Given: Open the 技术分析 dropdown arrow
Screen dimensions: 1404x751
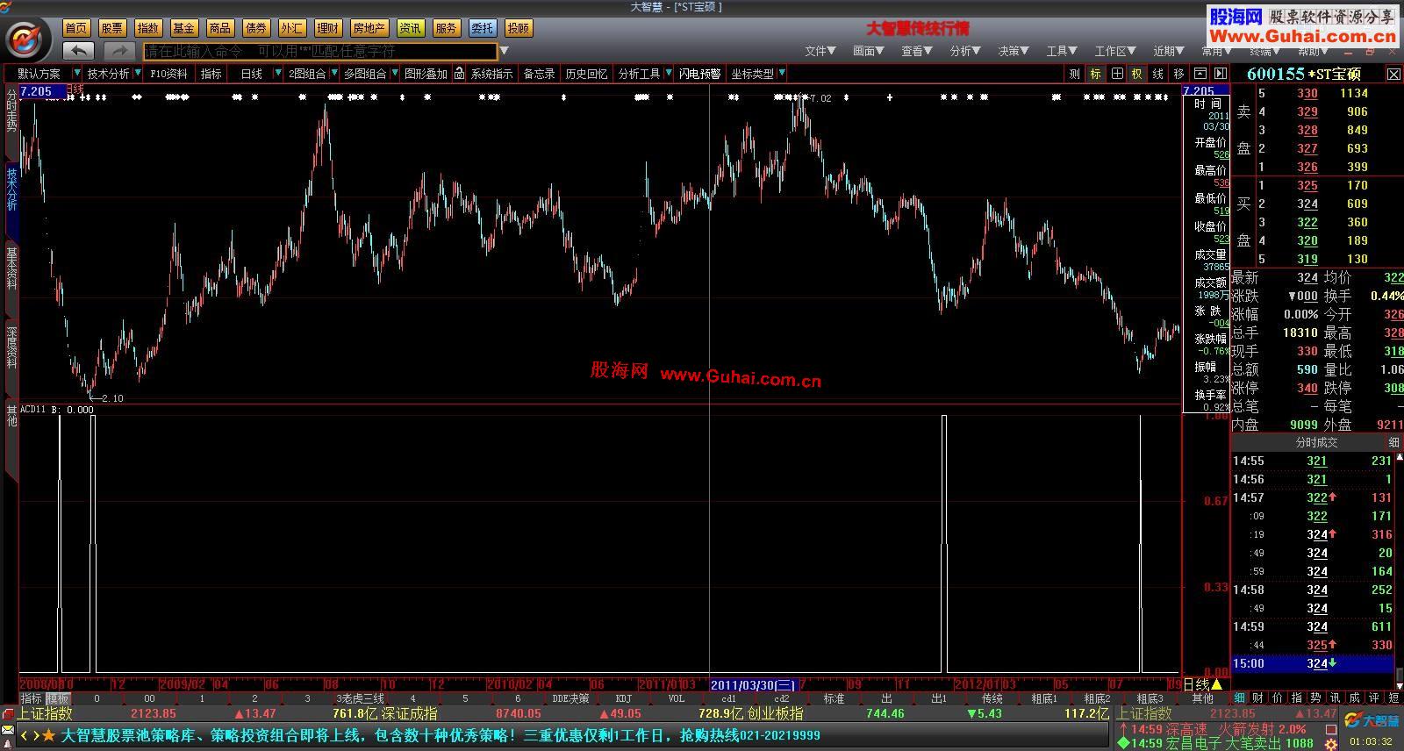Looking at the screenshot, I should [x=138, y=74].
